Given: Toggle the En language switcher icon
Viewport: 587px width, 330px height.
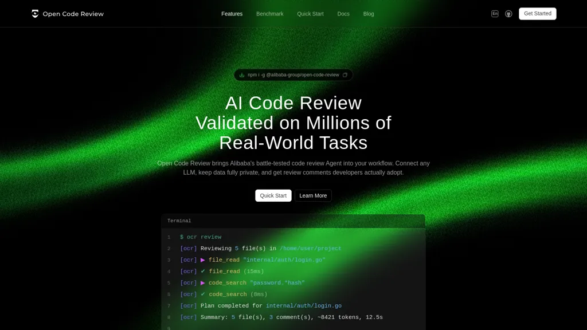Looking at the screenshot, I should click(x=495, y=14).
